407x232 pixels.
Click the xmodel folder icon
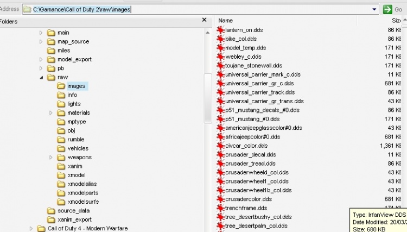click(61, 175)
